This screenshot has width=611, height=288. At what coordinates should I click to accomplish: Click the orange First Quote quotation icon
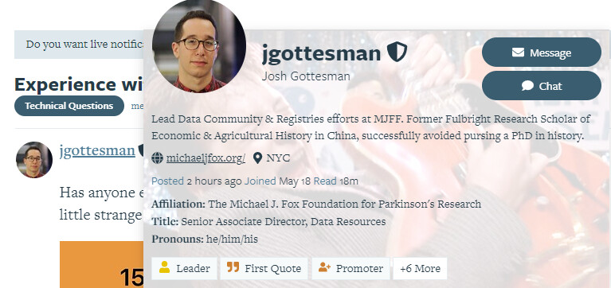233,267
